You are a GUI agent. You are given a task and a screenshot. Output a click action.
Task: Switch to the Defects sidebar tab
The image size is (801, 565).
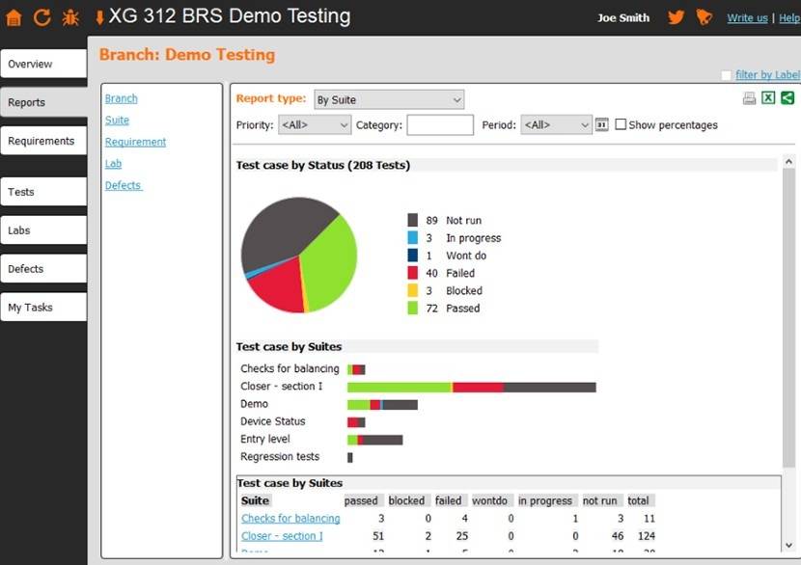click(44, 268)
